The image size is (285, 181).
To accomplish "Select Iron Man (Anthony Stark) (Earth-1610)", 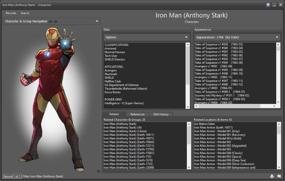I will click(x=128, y=160).
